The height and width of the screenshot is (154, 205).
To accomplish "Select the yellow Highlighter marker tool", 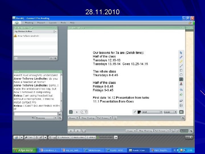I will 181,61.
